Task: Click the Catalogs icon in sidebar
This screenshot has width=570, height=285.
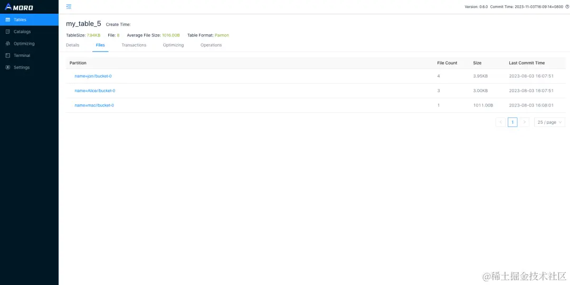Action: [x=7, y=32]
